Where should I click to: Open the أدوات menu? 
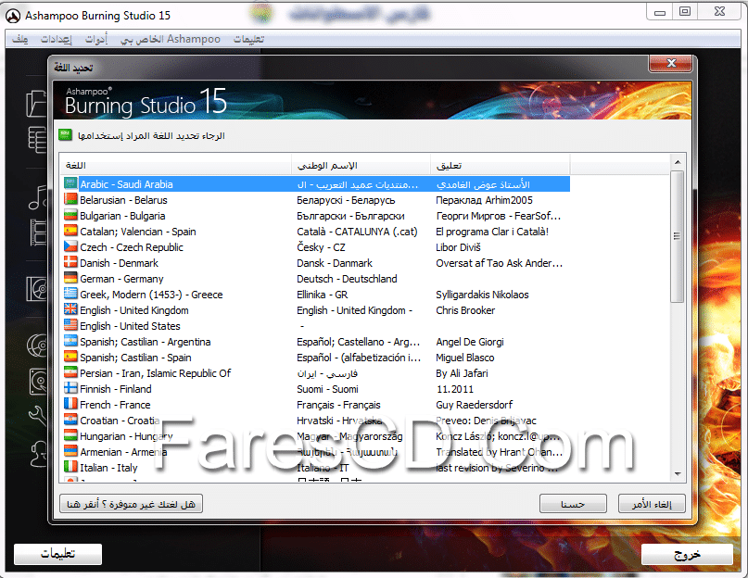(x=96, y=39)
